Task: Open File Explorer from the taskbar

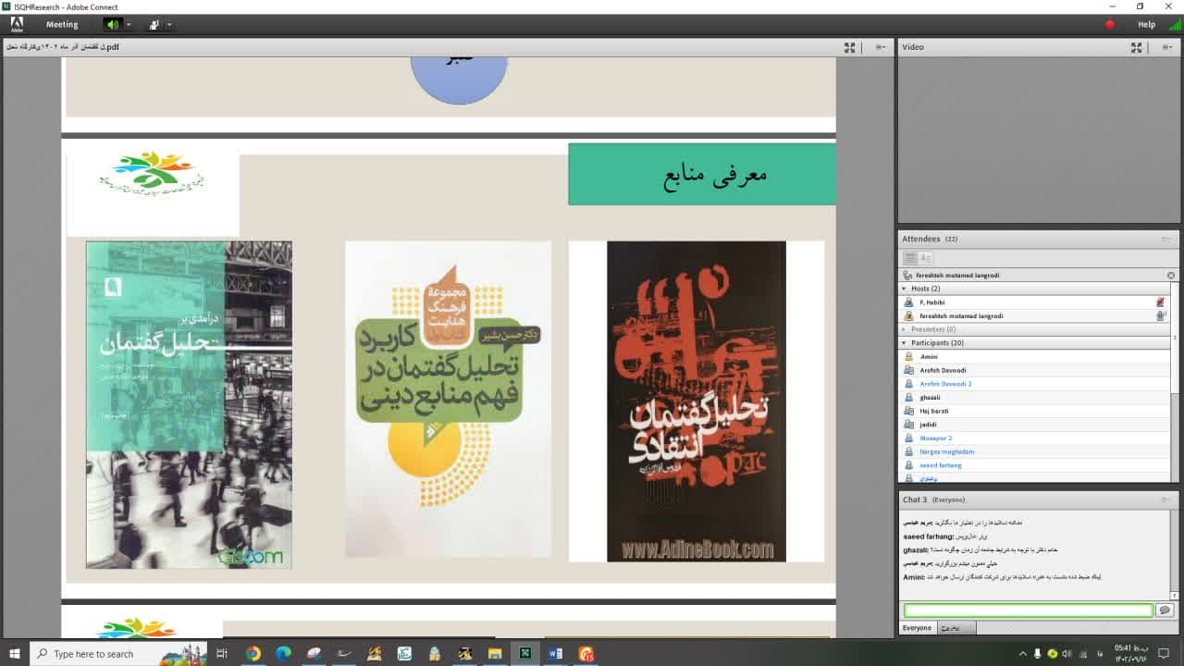Action: [495, 653]
